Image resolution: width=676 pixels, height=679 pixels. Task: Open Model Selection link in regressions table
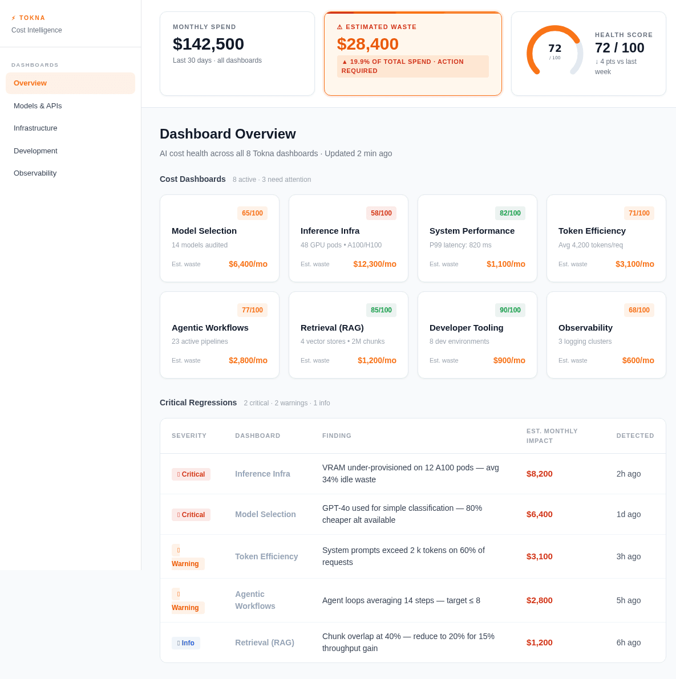tap(266, 514)
